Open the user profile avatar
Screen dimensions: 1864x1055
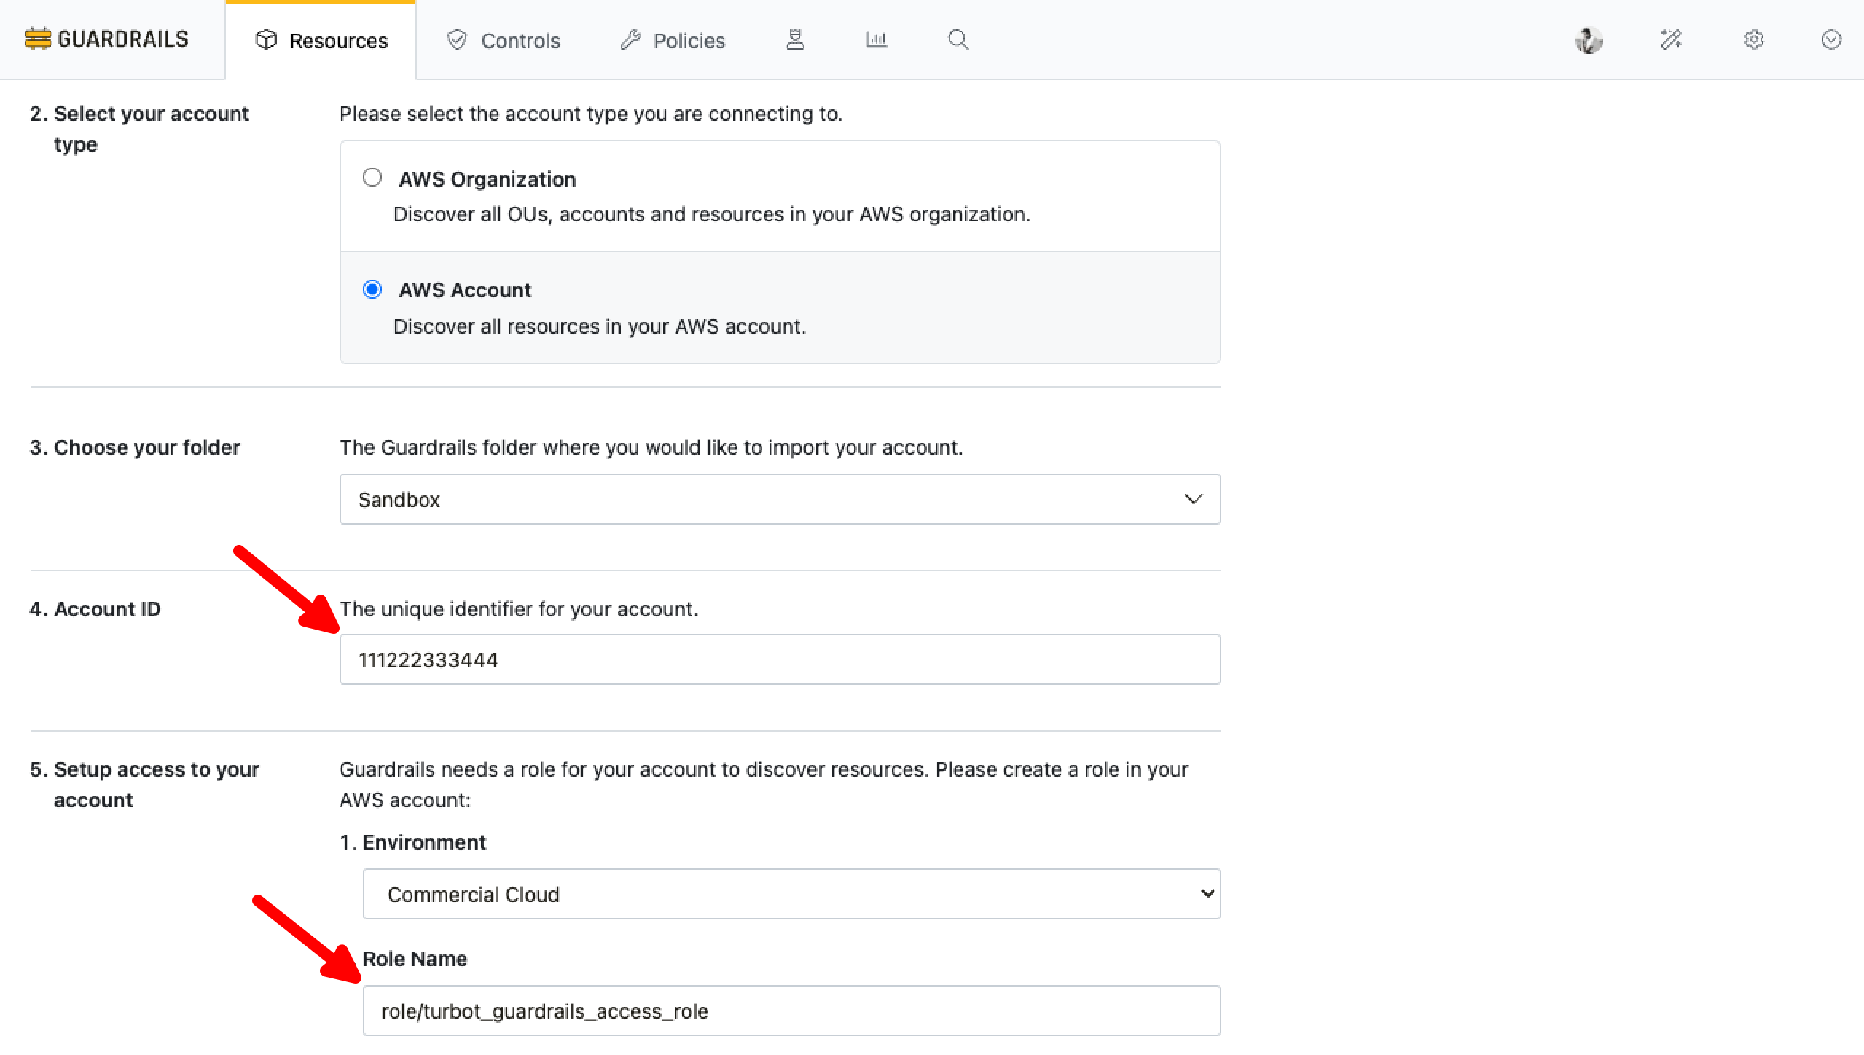tap(1589, 39)
